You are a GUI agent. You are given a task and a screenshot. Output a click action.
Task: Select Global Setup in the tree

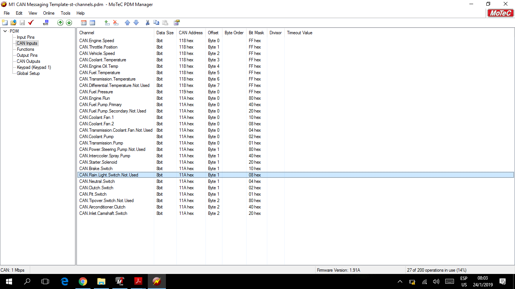pyautogui.click(x=28, y=73)
